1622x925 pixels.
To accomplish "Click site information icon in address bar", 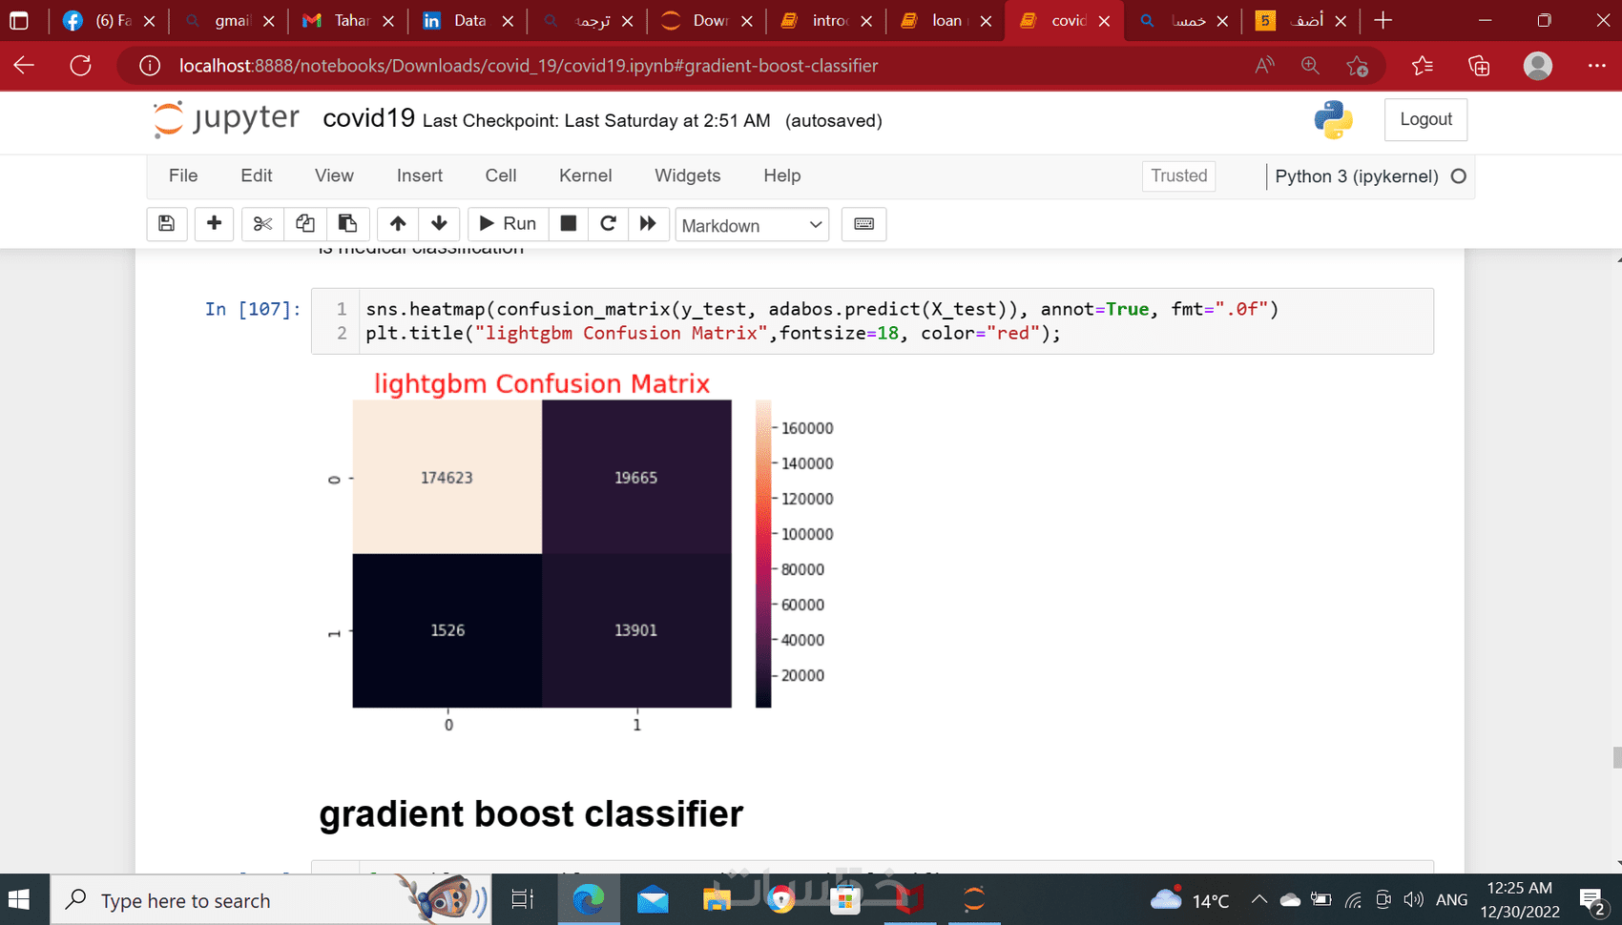I will click(x=150, y=66).
